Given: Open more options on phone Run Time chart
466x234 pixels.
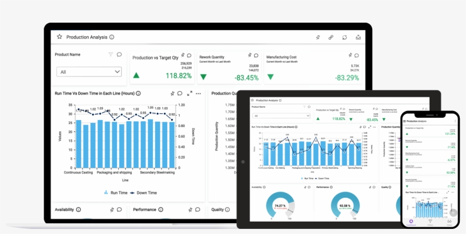Looking at the screenshot, I should click(x=453, y=192).
